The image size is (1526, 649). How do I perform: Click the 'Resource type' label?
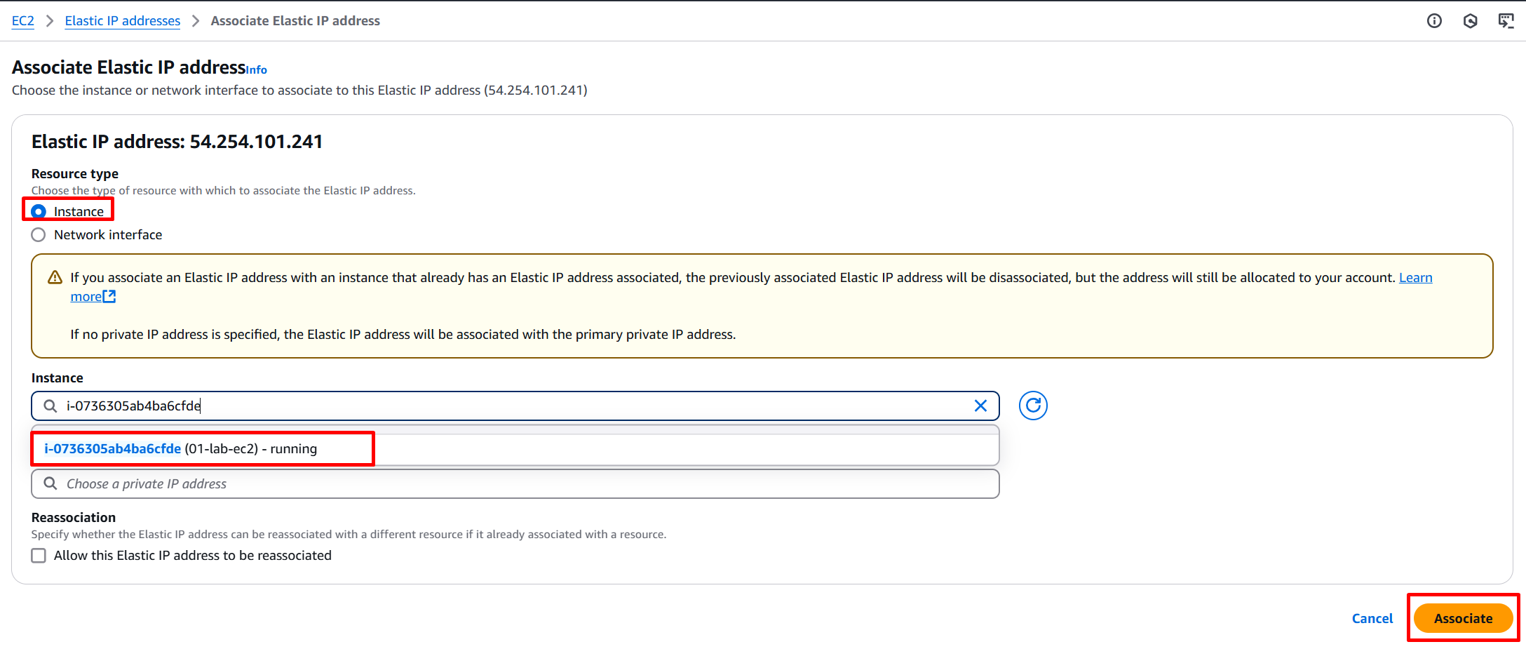click(75, 174)
